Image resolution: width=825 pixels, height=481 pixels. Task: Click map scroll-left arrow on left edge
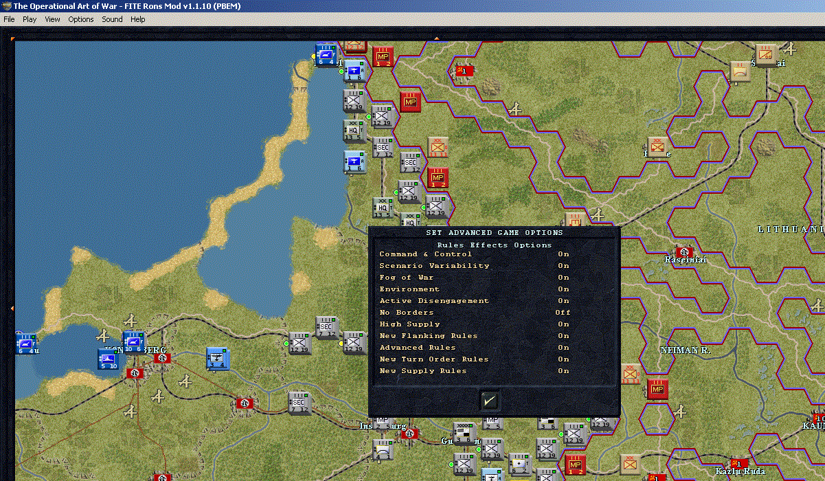click(12, 308)
